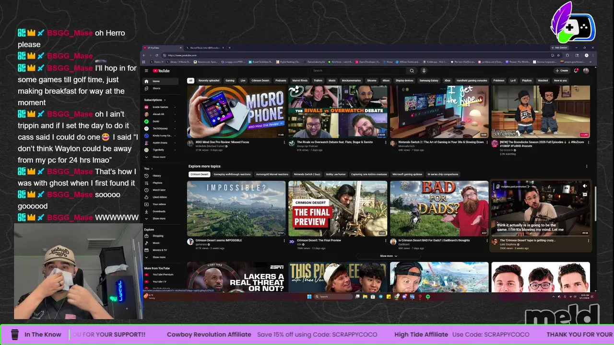
Task: Open the MICRO PHONE video thumbnail
Action: [236, 112]
